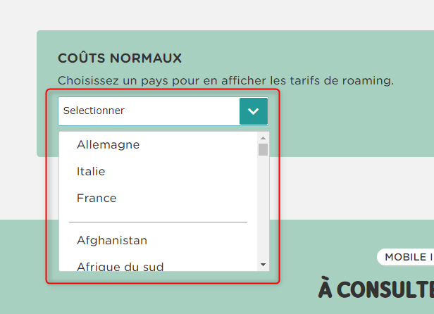
Task: Choose Afrique du sud option
Action: (120, 265)
